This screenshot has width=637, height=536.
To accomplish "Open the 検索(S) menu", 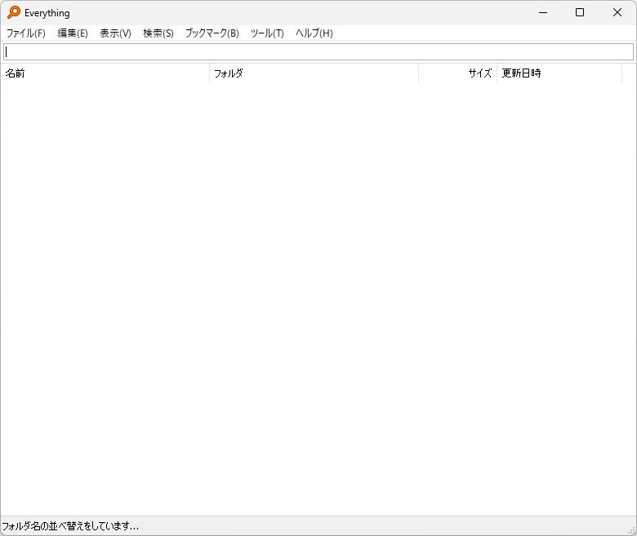I will [158, 33].
